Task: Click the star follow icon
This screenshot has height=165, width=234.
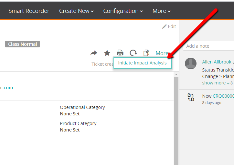Action: click(107, 53)
